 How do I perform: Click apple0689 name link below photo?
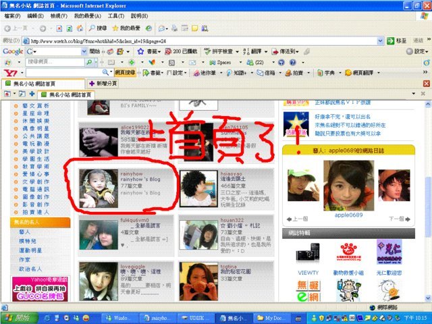pyautogui.click(x=348, y=215)
